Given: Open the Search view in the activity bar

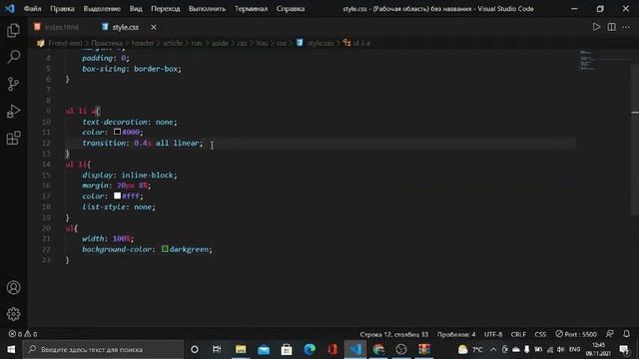Looking at the screenshot, I should [13, 57].
